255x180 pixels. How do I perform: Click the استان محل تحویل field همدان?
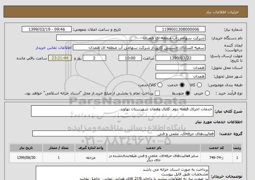pyautogui.click(x=180, y=68)
